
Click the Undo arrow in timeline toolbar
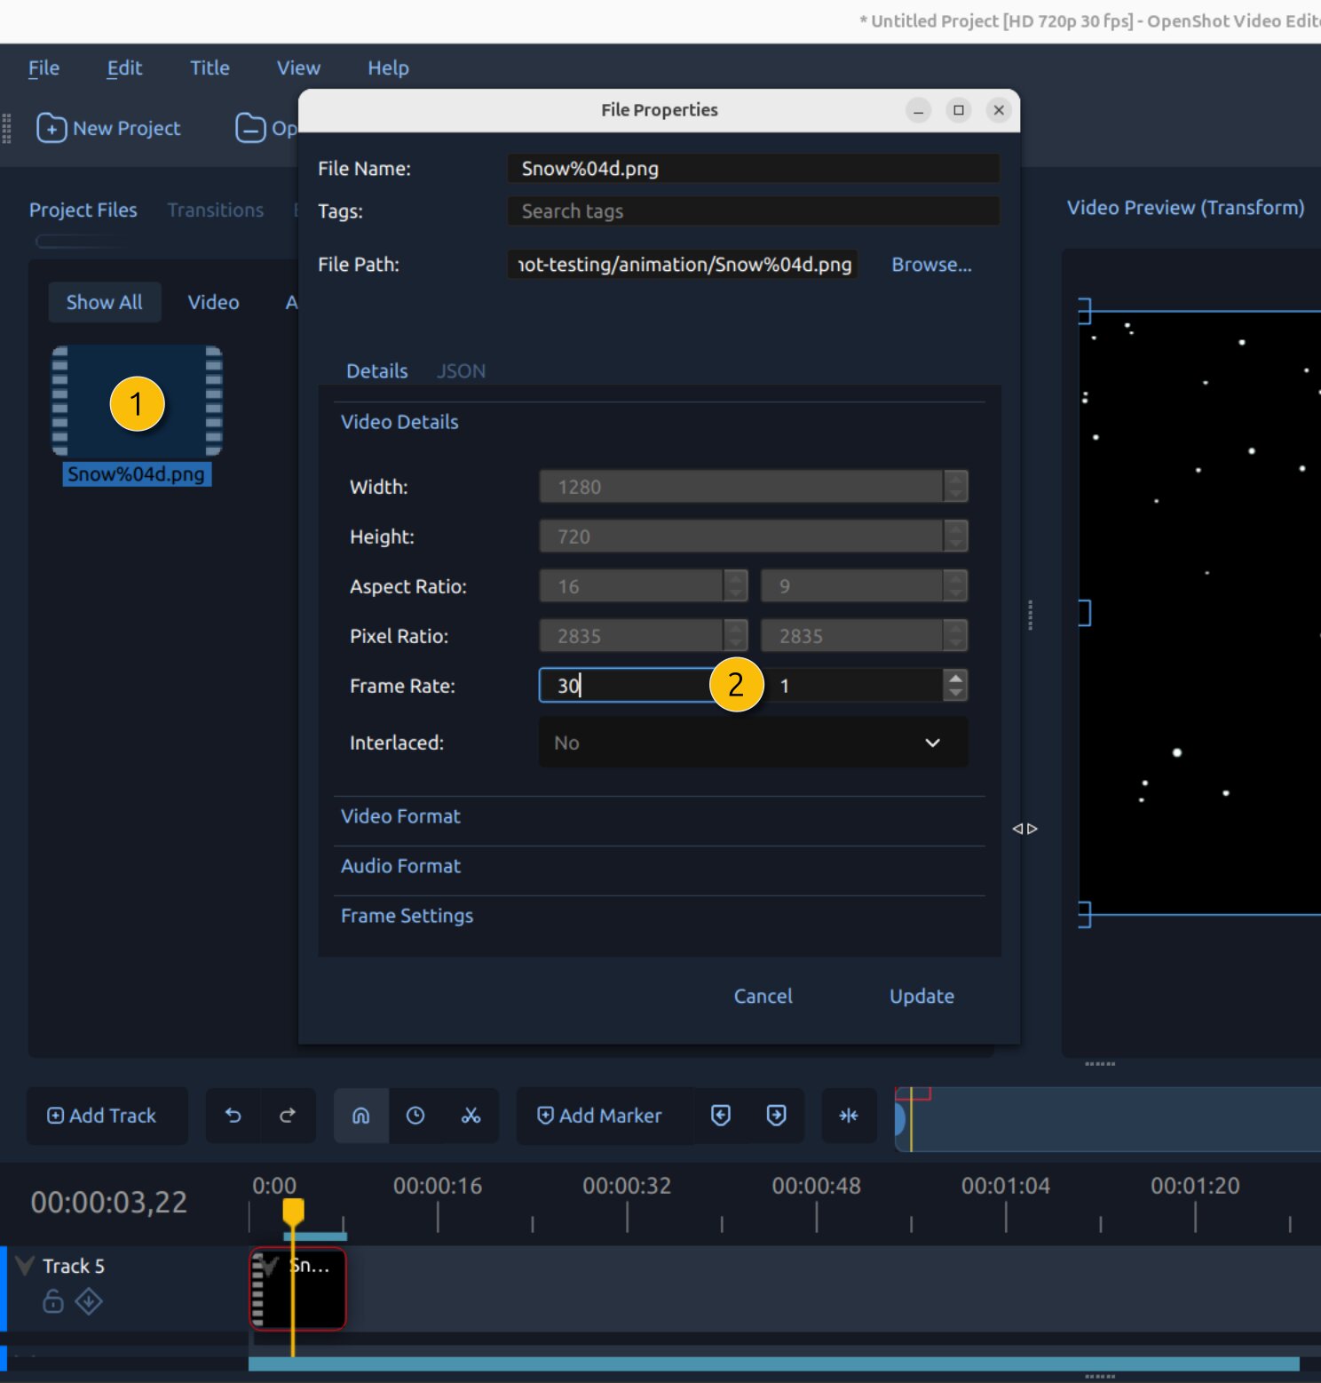pyautogui.click(x=233, y=1116)
